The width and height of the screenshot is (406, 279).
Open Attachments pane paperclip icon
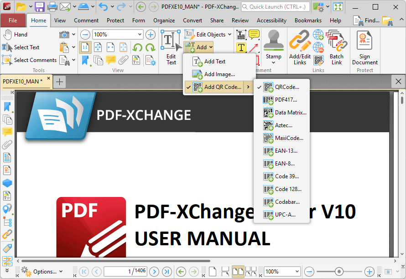7,145
